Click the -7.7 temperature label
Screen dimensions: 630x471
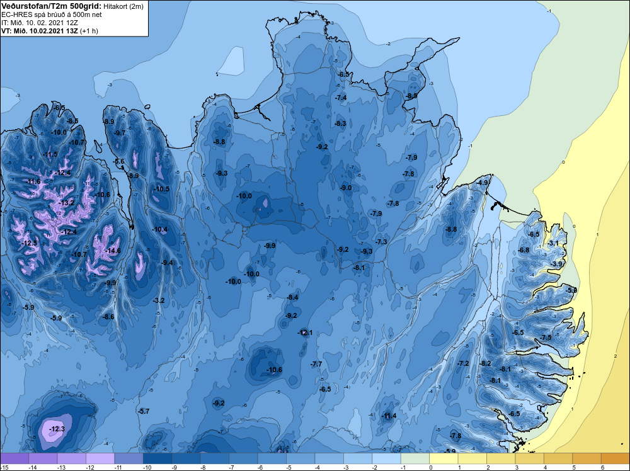coord(316,364)
